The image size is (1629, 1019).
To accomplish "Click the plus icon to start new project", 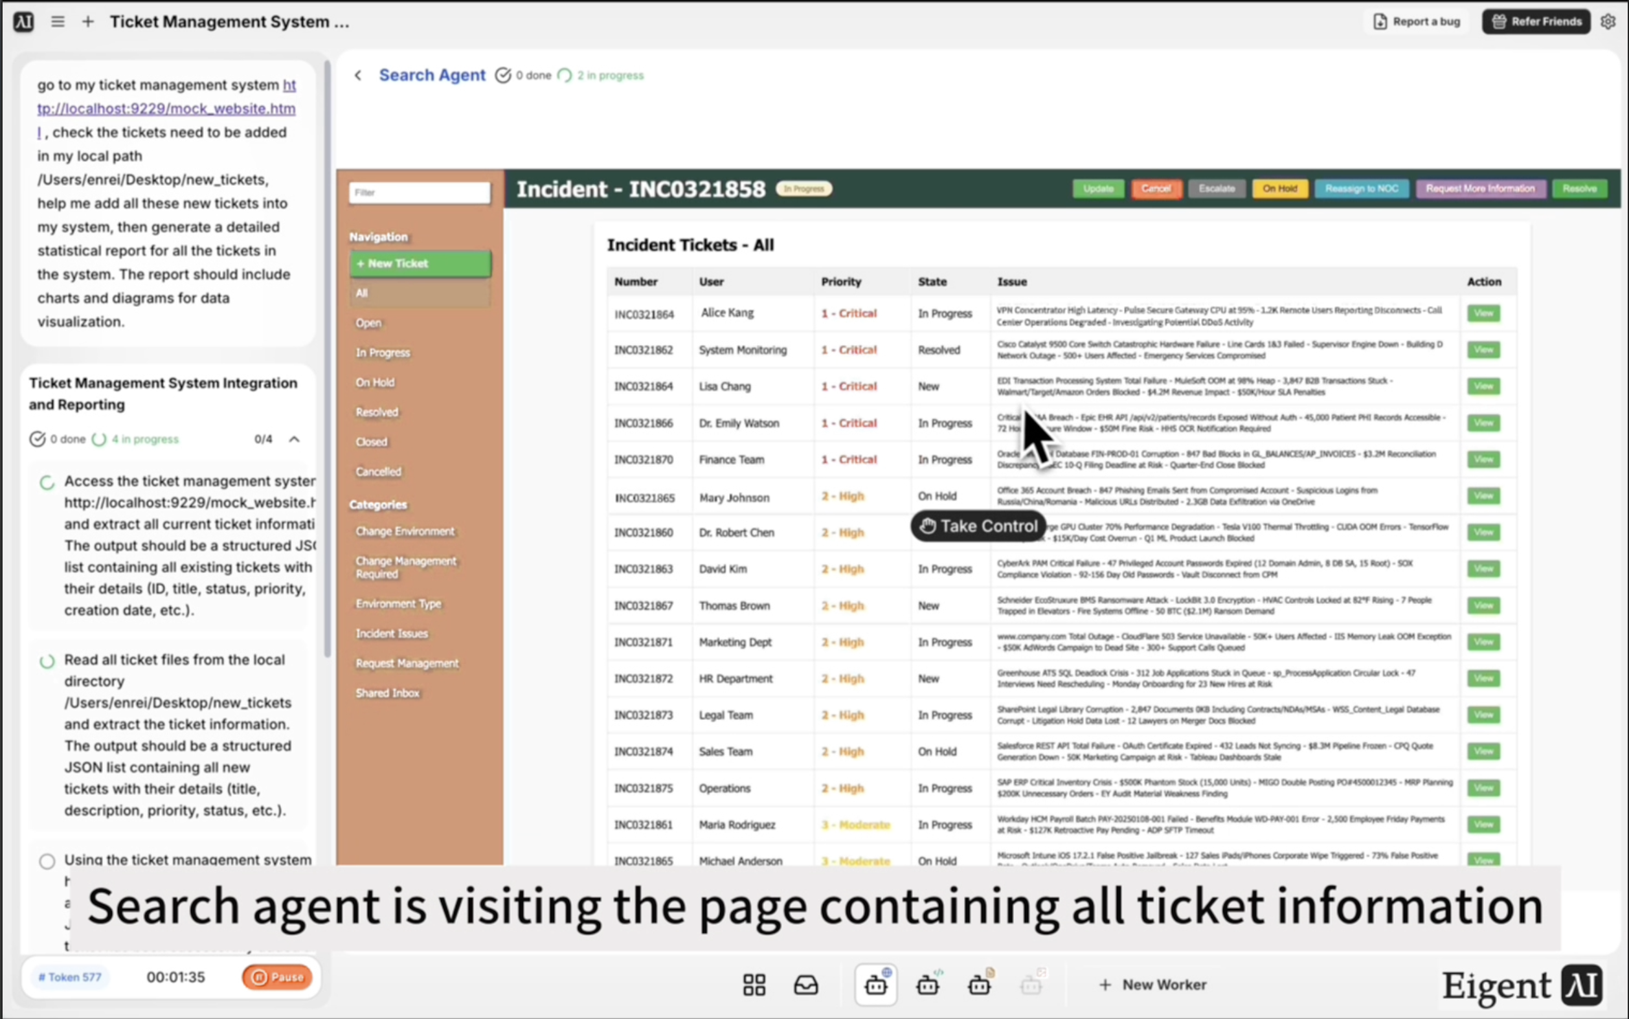I will [87, 21].
